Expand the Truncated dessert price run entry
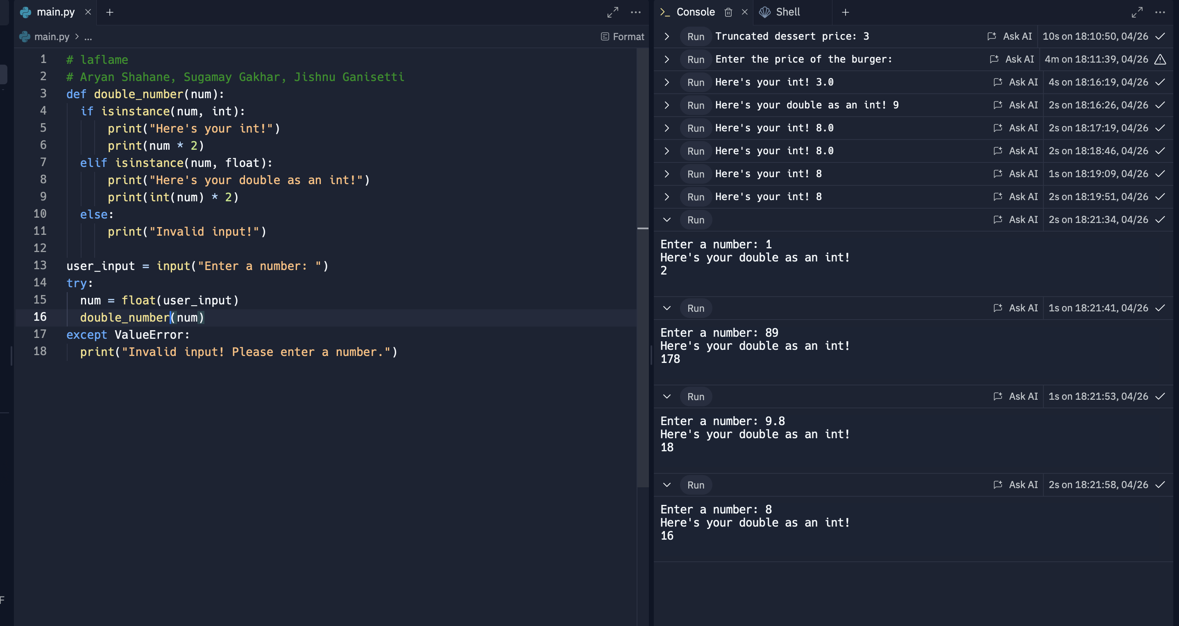The width and height of the screenshot is (1179, 626). [667, 36]
